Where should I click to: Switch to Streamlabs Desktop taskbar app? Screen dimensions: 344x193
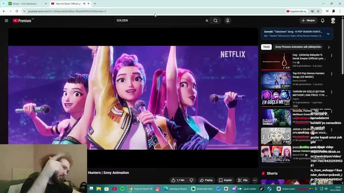tap(202, 189)
